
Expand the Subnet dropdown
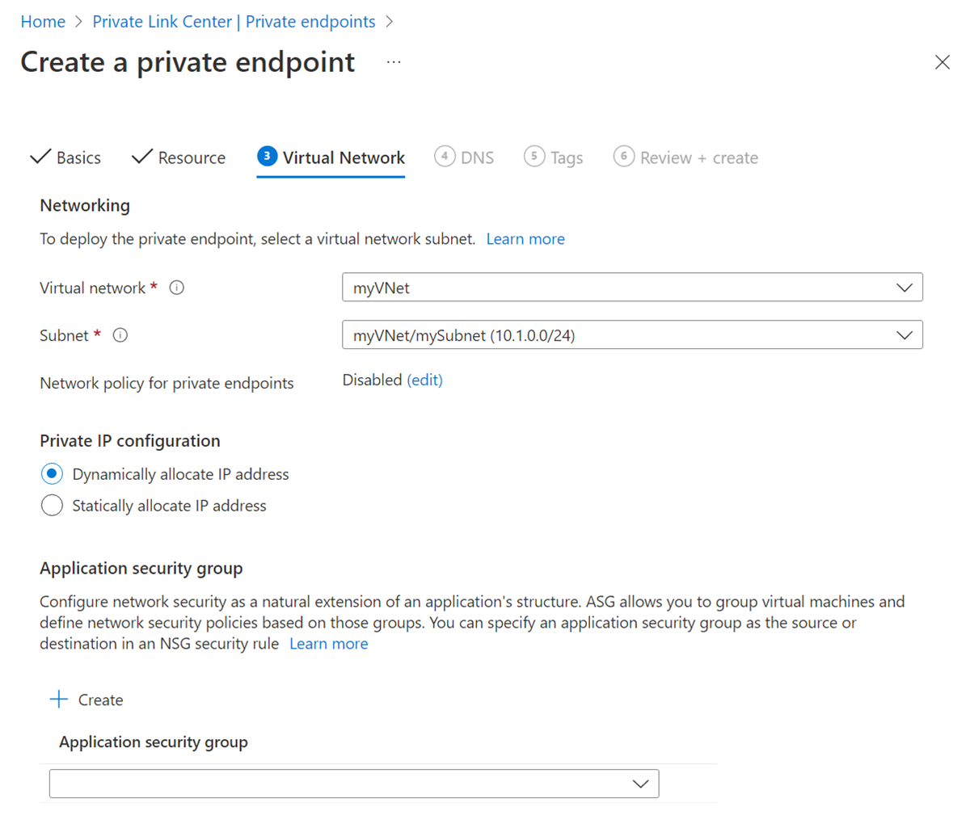632,335
